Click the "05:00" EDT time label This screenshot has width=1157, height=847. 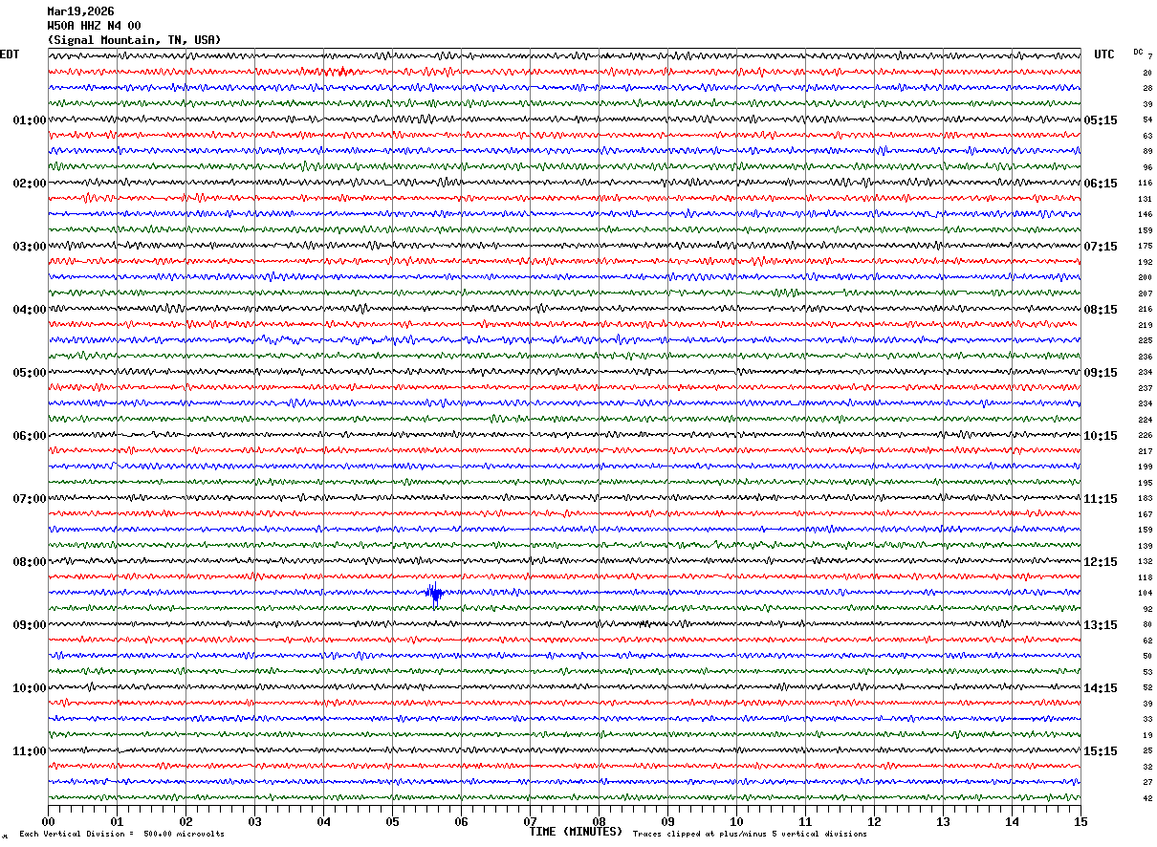tap(30, 373)
